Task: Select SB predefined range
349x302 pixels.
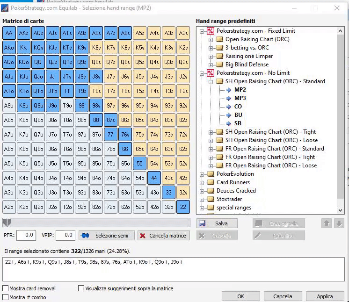Action: click(238, 123)
